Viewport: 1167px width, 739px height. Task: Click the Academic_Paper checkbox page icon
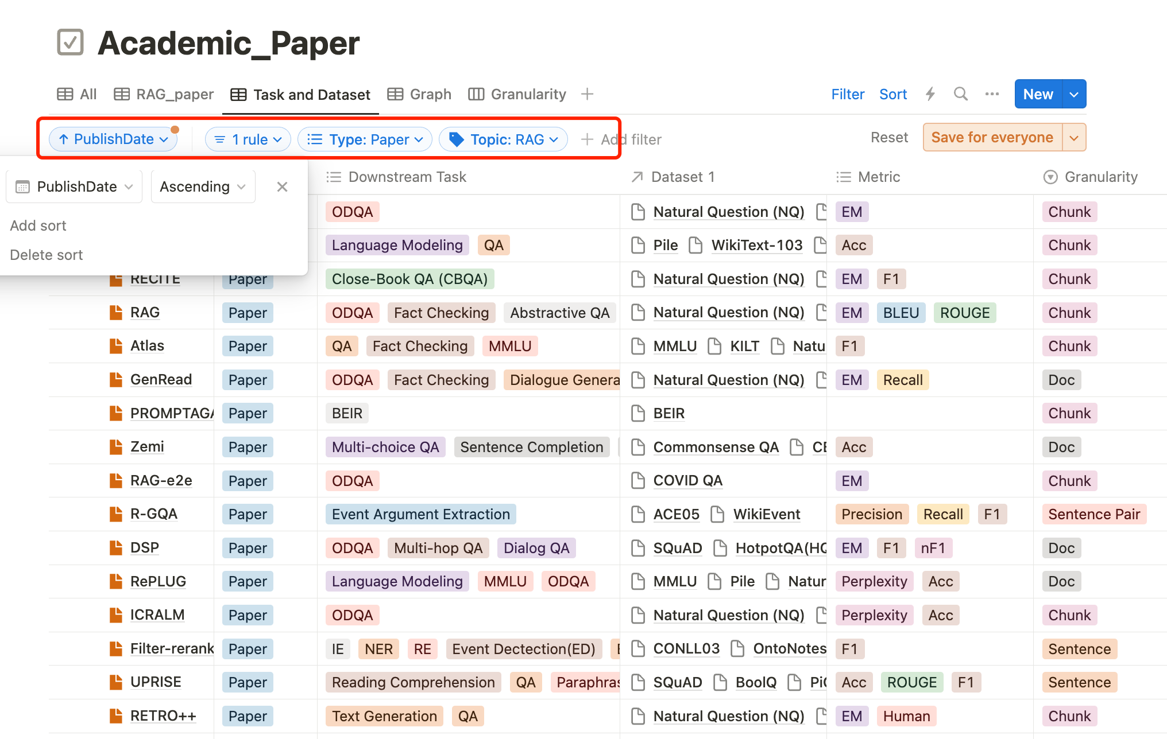coord(71,43)
